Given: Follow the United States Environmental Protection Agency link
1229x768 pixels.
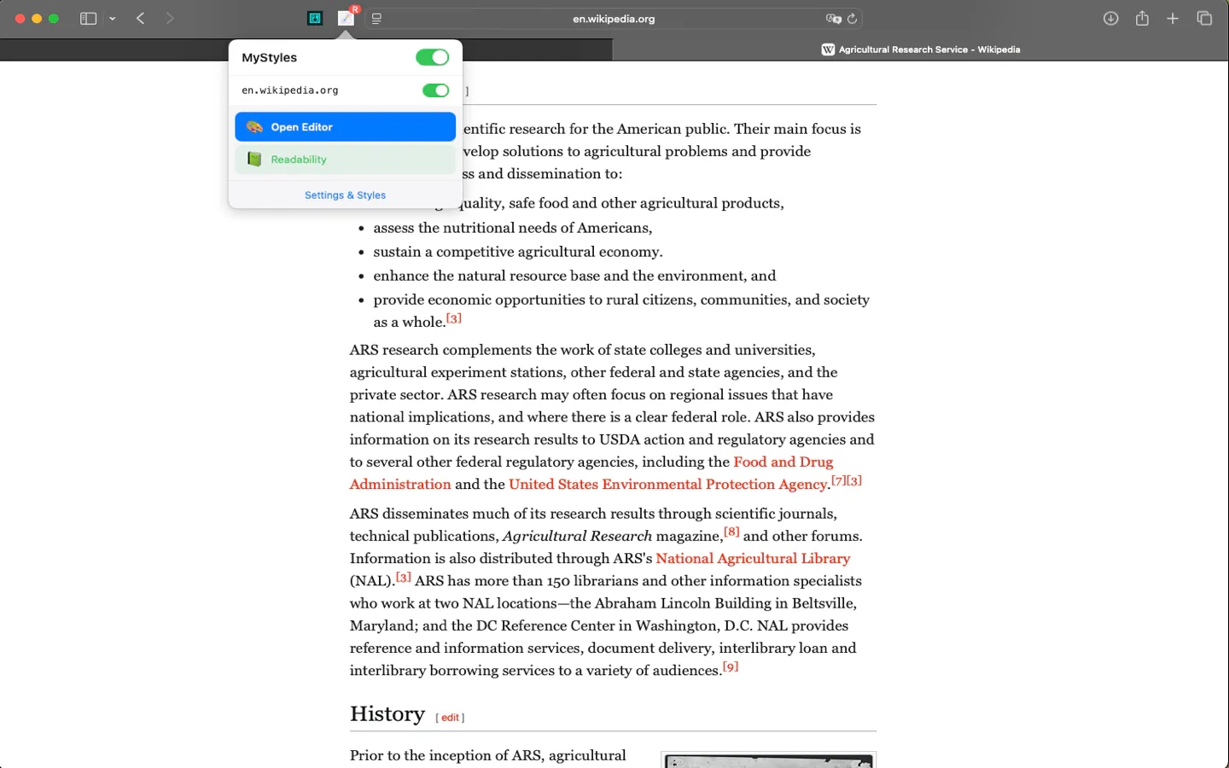Looking at the screenshot, I should 668,485.
